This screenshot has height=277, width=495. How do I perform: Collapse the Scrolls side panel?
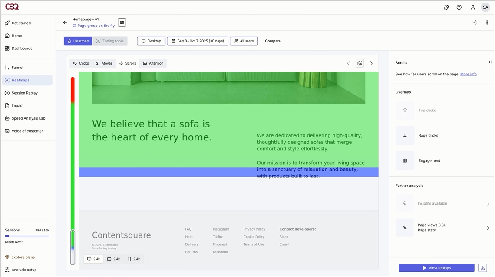click(x=489, y=62)
